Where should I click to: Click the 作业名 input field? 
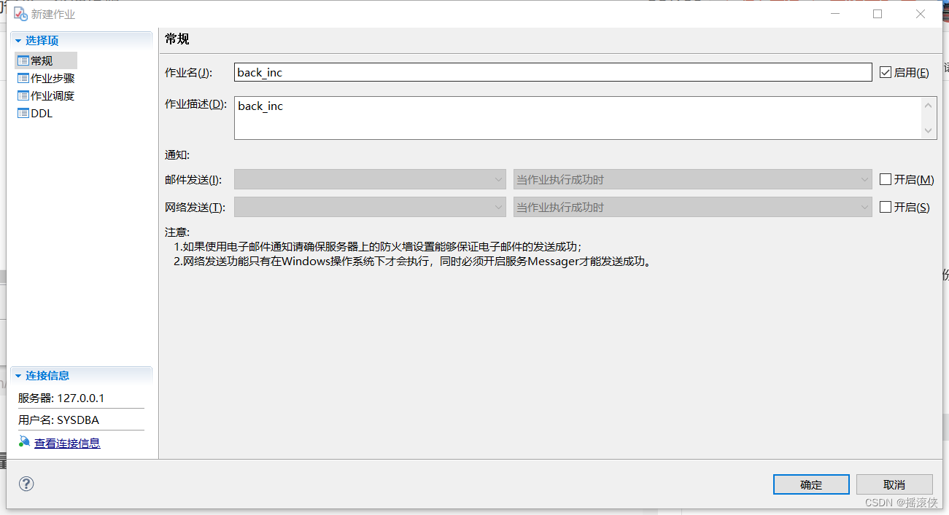553,72
